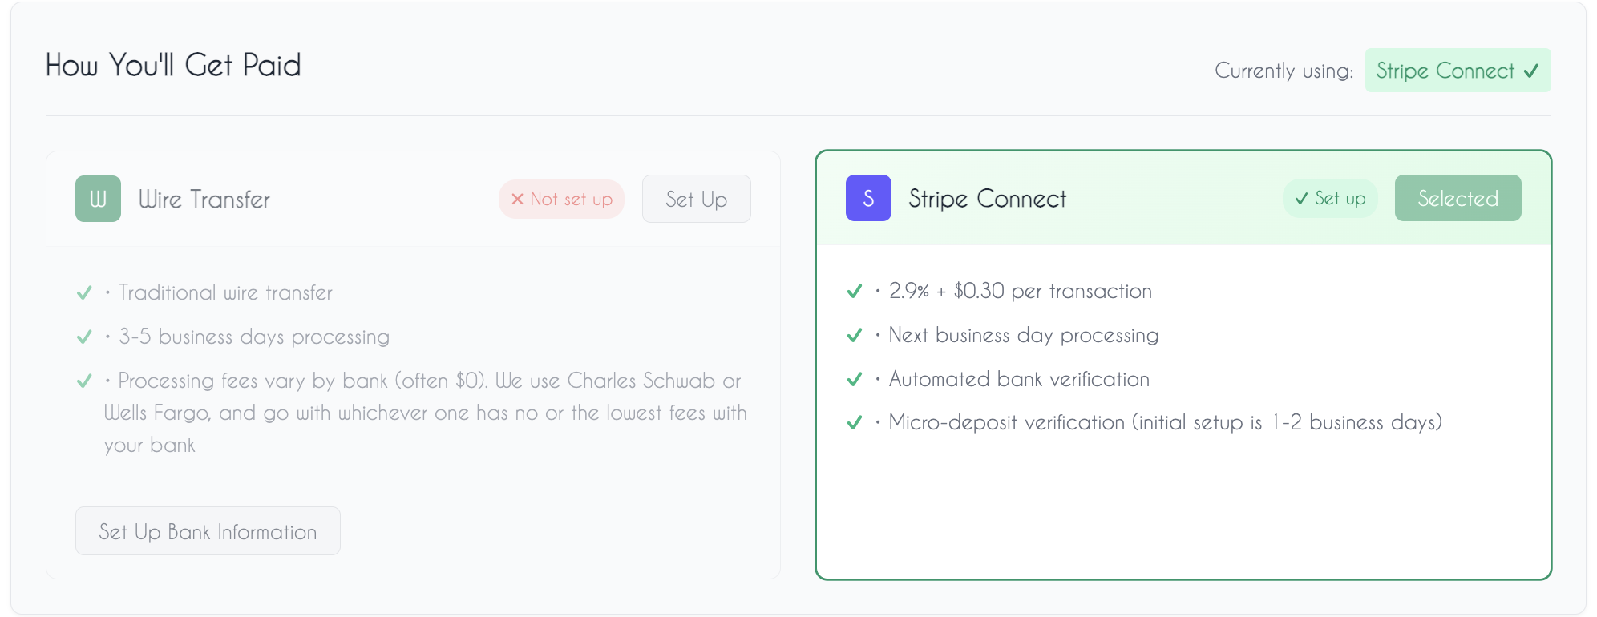Click Set Up Bank Information

pyautogui.click(x=208, y=530)
